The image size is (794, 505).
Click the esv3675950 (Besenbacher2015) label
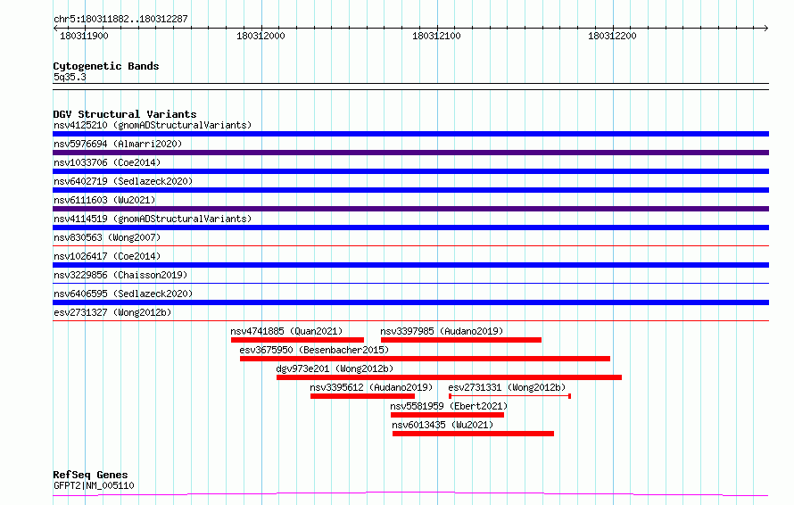(x=314, y=350)
